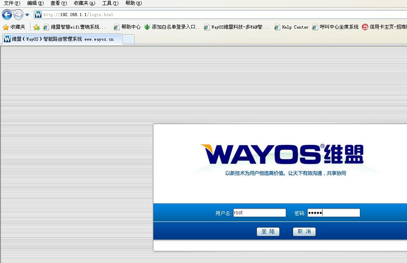
Task: Click the browser Forward arrow button
Action: coord(18,15)
